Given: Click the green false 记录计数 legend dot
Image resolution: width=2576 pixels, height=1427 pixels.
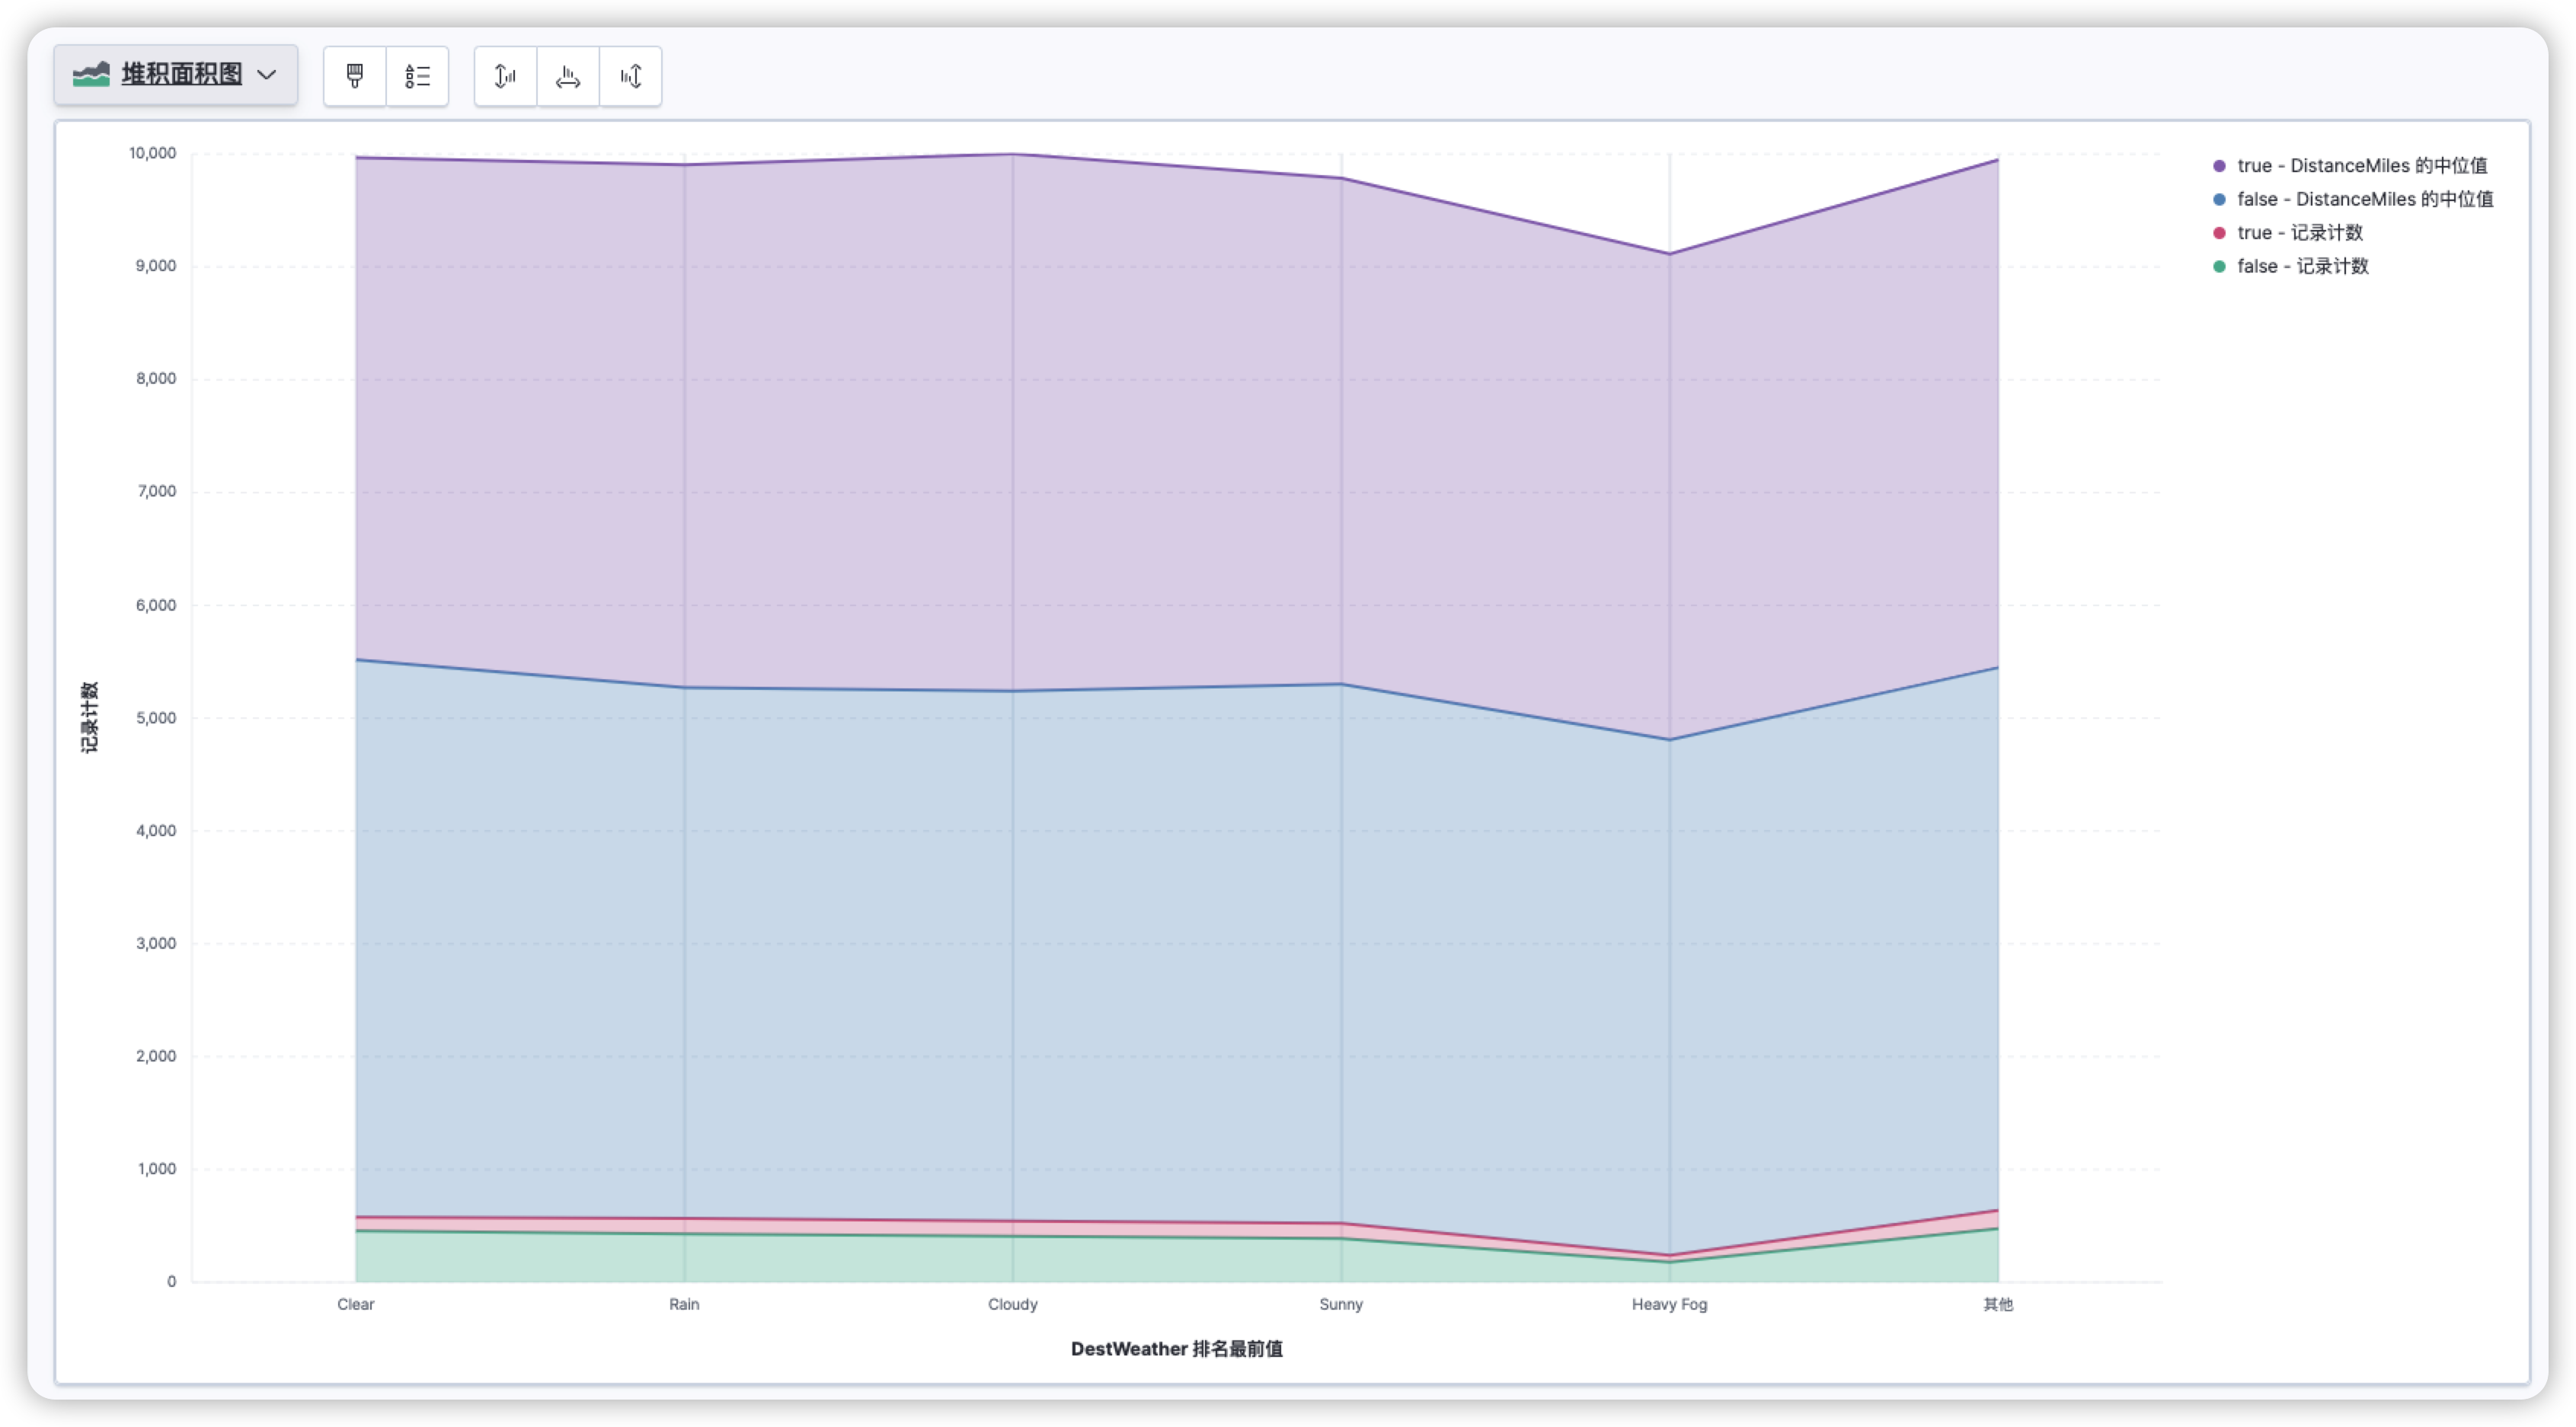Looking at the screenshot, I should 2219,267.
